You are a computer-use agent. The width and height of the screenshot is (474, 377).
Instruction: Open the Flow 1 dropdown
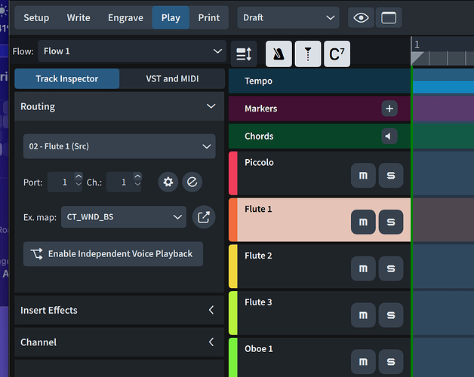tap(130, 51)
